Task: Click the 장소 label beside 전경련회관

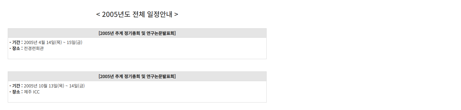Action: click(x=16, y=48)
